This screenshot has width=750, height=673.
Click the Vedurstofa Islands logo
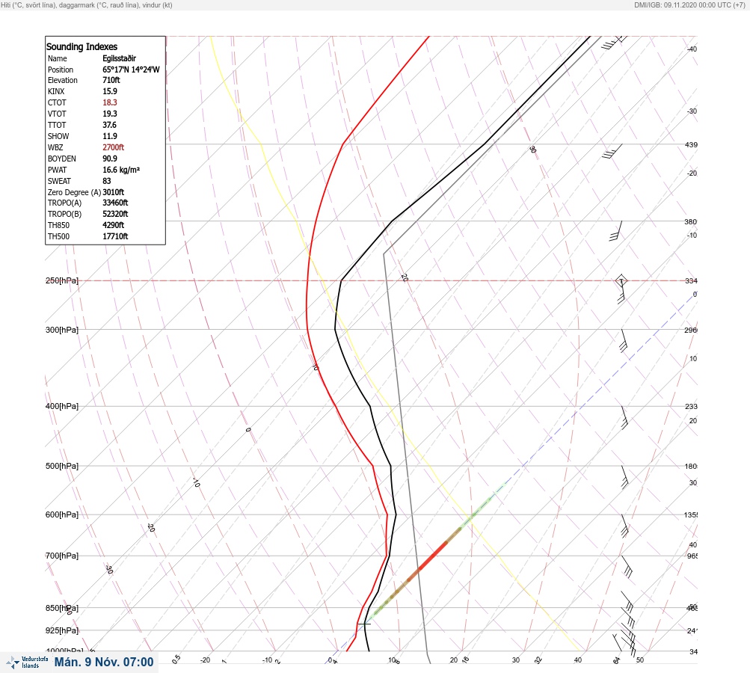(27, 663)
